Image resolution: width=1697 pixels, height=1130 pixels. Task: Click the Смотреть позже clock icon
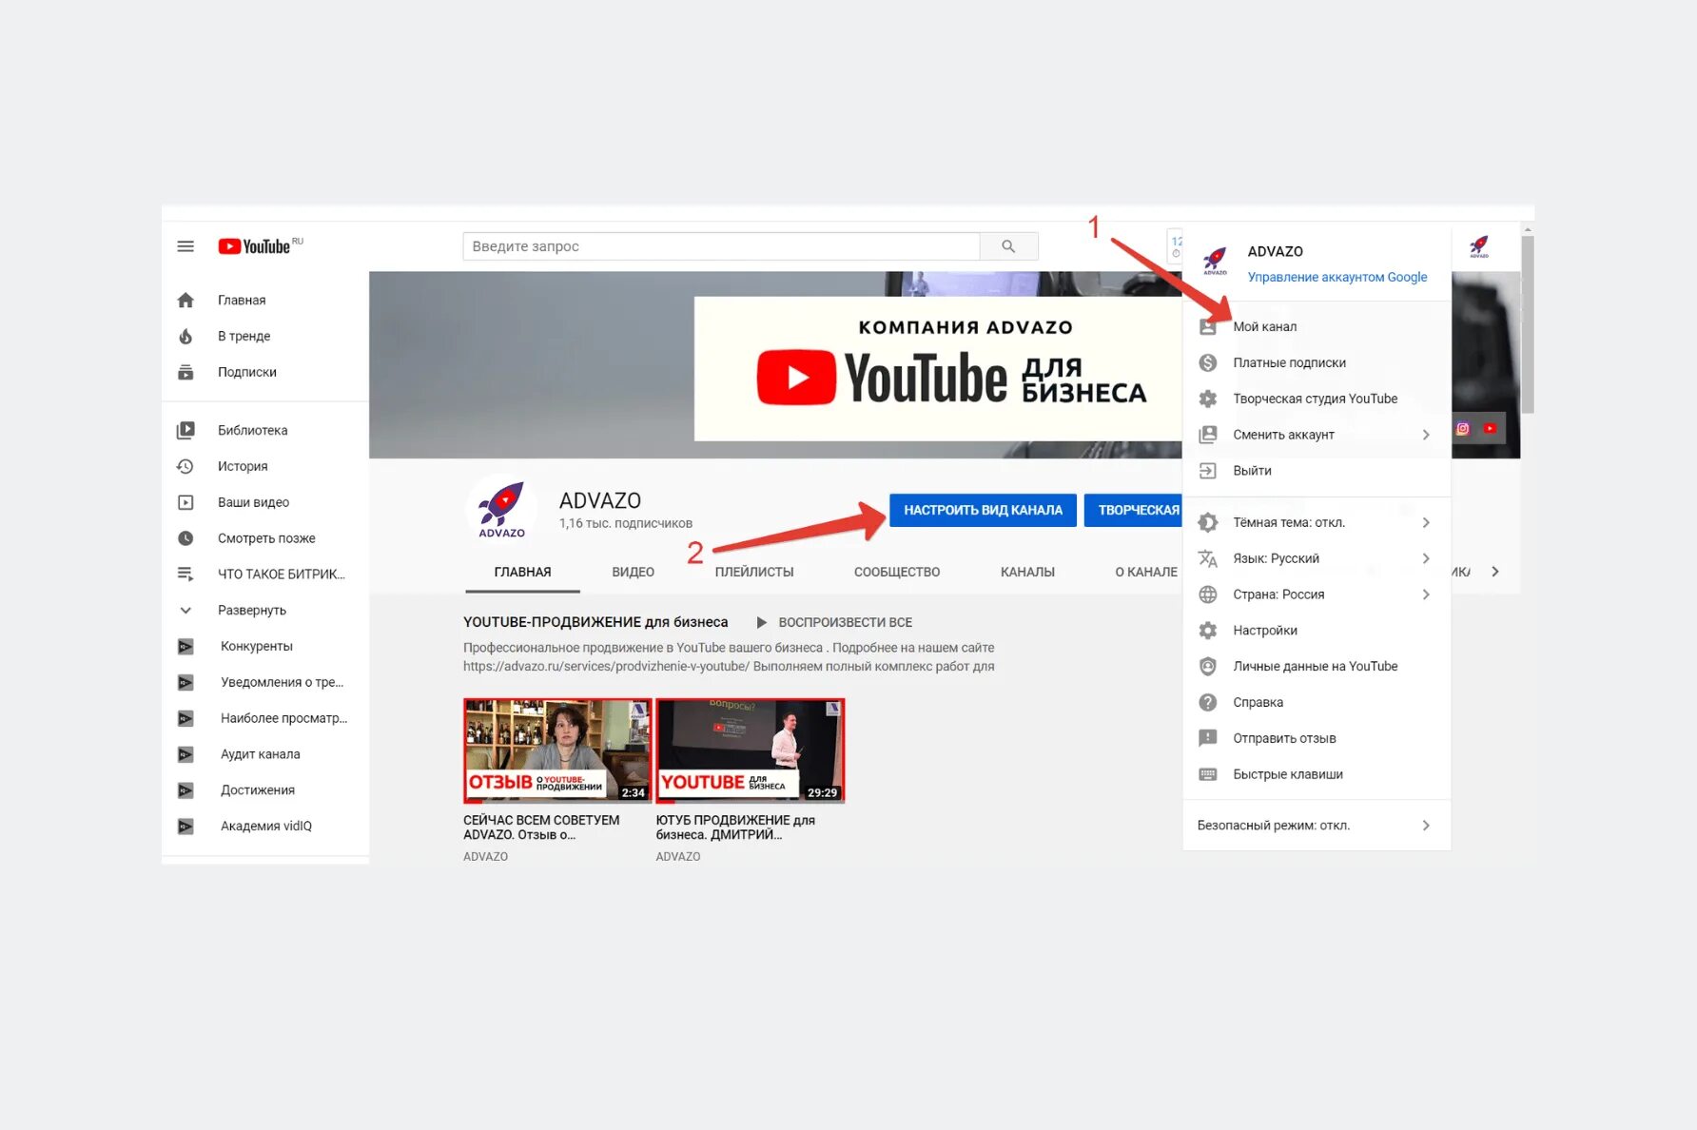point(185,539)
